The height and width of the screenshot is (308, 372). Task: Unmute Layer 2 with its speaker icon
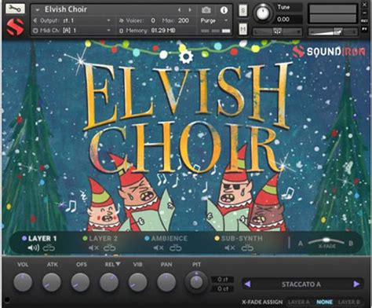pos(93,247)
